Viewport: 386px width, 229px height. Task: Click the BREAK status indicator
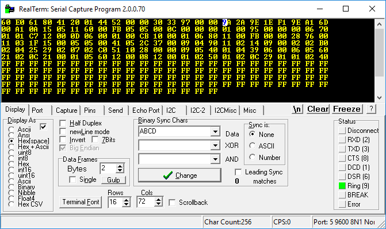coord(342,195)
